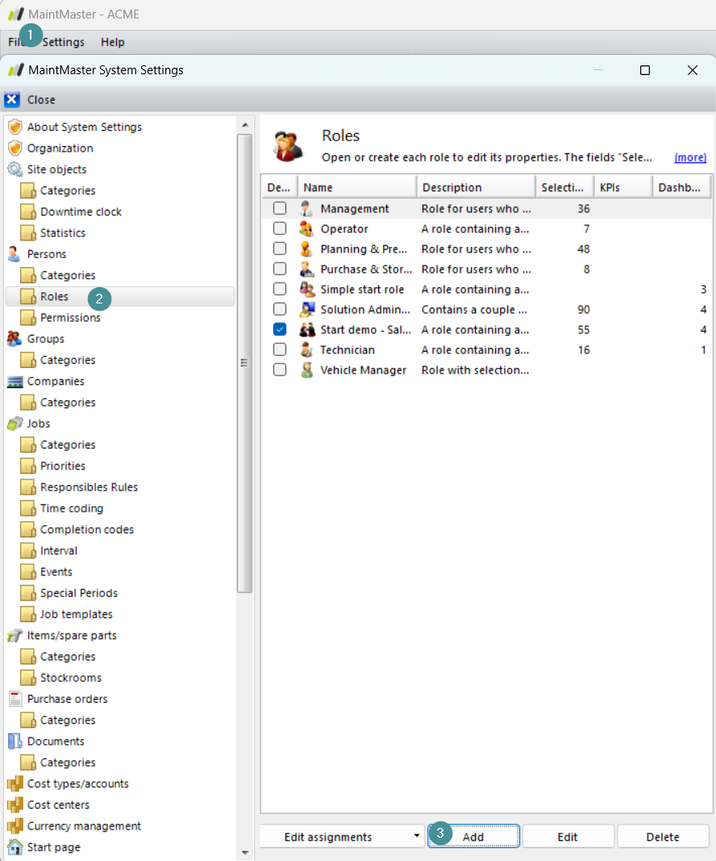Uncheck the Start demo role checkbox

[280, 329]
